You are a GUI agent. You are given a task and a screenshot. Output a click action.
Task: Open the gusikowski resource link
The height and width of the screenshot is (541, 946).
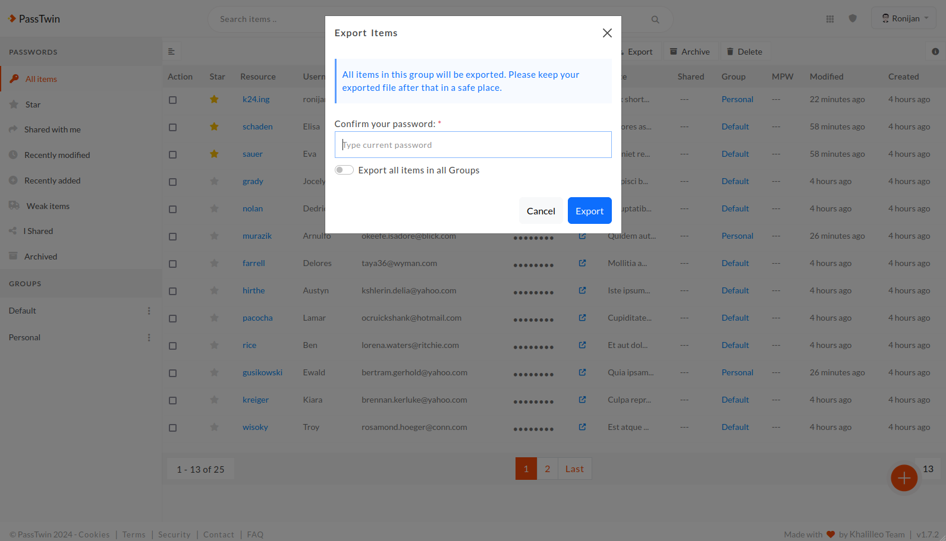coord(262,372)
